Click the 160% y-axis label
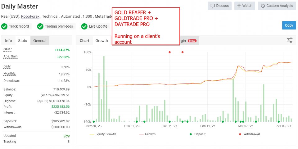 (88, 52)
